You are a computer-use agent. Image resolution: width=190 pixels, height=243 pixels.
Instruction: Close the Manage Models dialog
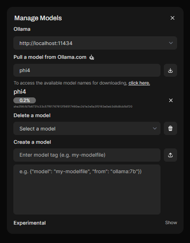click(x=173, y=18)
